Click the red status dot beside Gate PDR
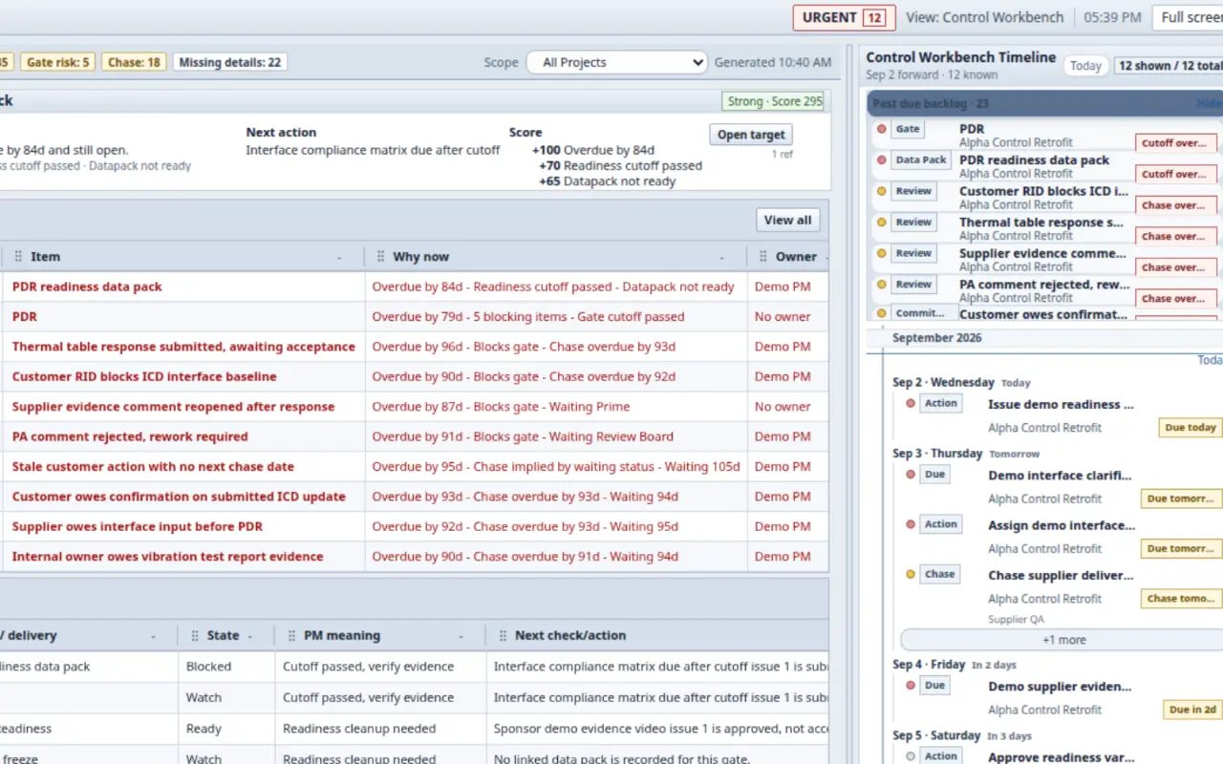1223x764 pixels. click(x=881, y=129)
